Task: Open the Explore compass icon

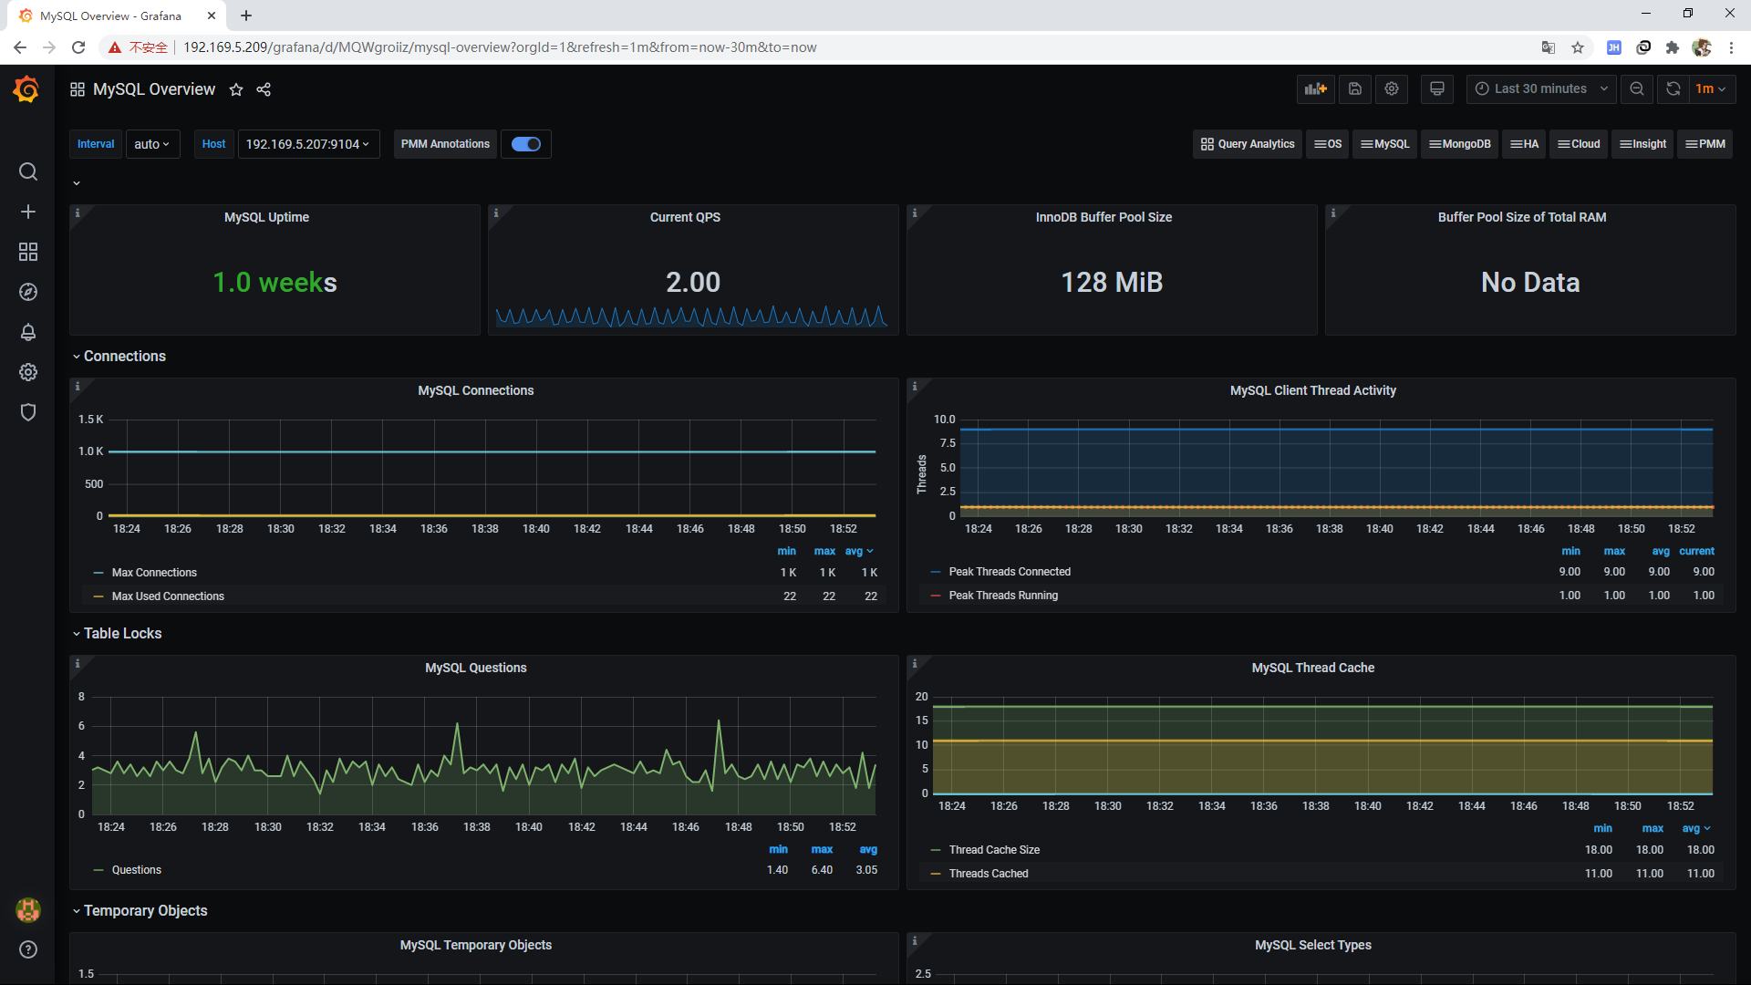Action: pyautogui.click(x=28, y=292)
